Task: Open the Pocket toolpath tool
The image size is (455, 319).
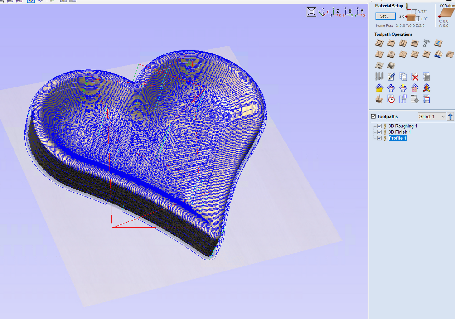Action: (x=391, y=43)
